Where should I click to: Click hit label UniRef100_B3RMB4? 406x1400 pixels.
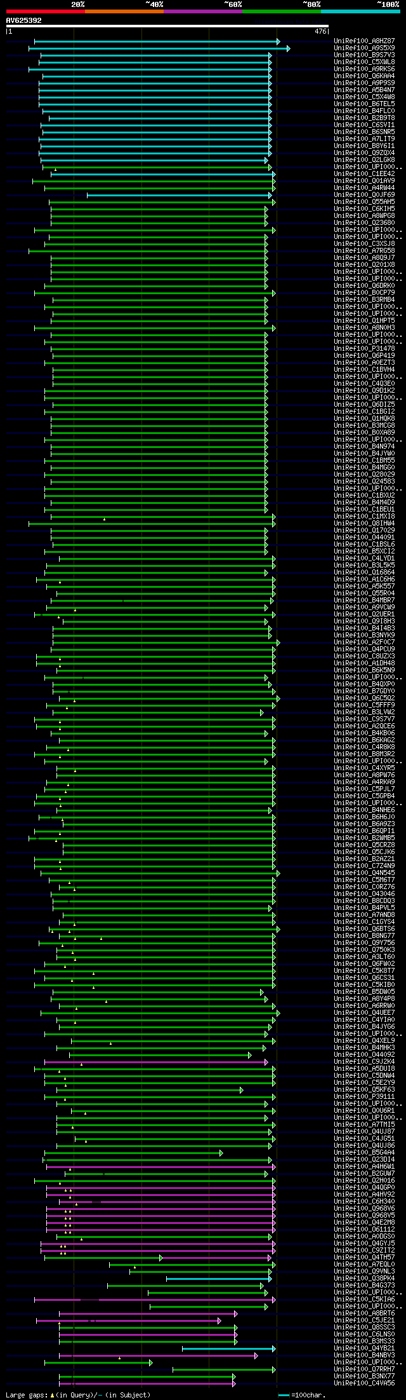364,300
